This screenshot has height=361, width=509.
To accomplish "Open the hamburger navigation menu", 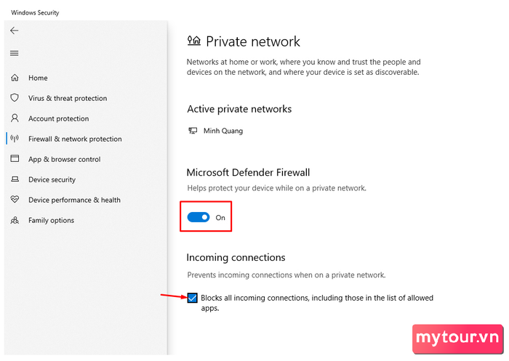I will coord(15,53).
